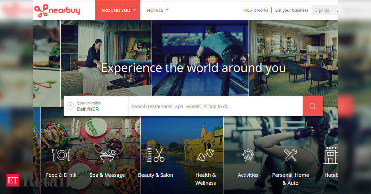Open the Food & Drink category icon

coord(61,155)
